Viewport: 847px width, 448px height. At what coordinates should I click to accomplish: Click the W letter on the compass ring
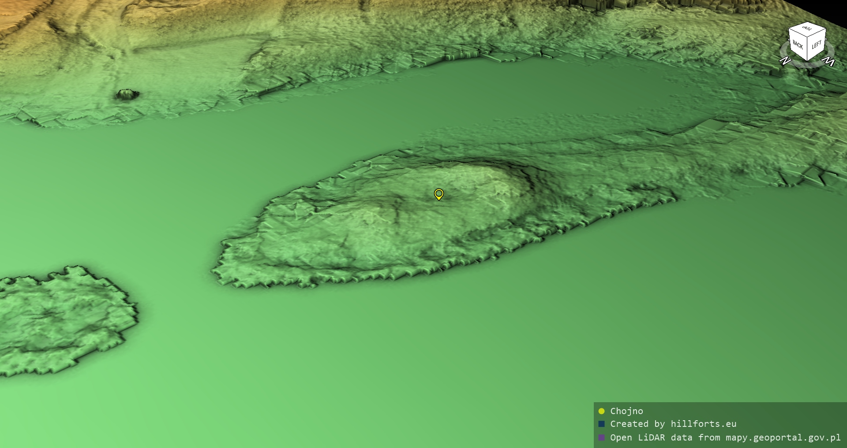[829, 62]
